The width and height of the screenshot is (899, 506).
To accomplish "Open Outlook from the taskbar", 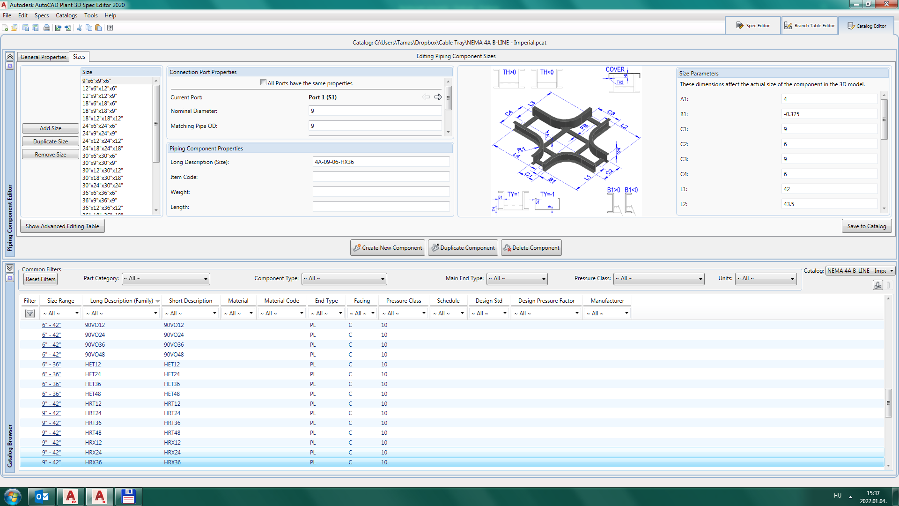I will click(x=42, y=497).
